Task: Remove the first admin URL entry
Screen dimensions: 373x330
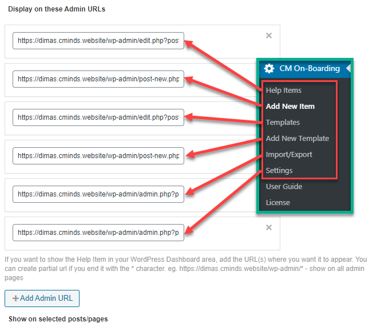Action: click(268, 36)
